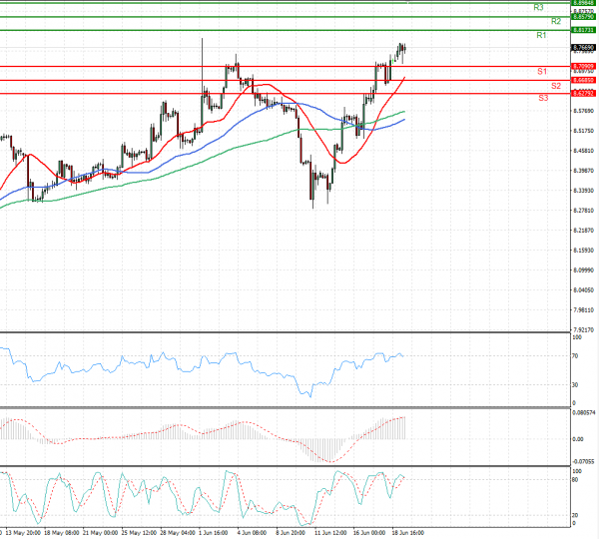Click the 7.98110 price axis value
This screenshot has width=599, height=539.
(583, 309)
